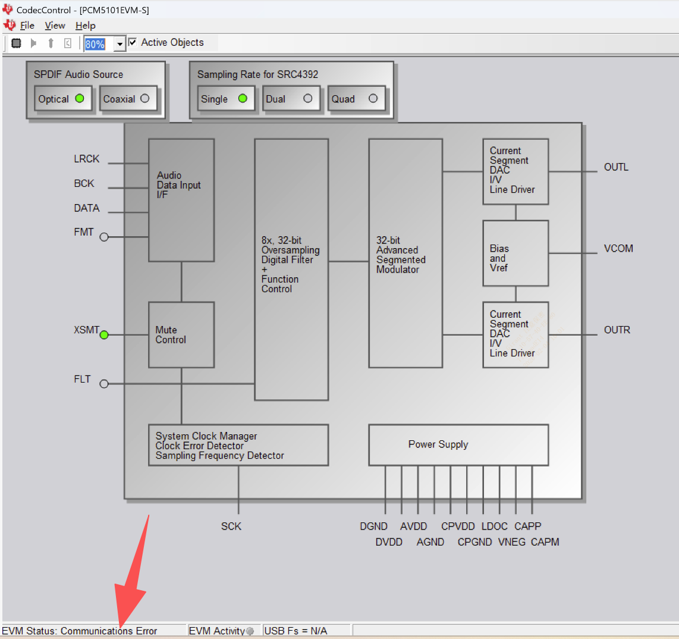Toggle the FLT pin indicator
This screenshot has height=639, width=679.
coord(104,384)
